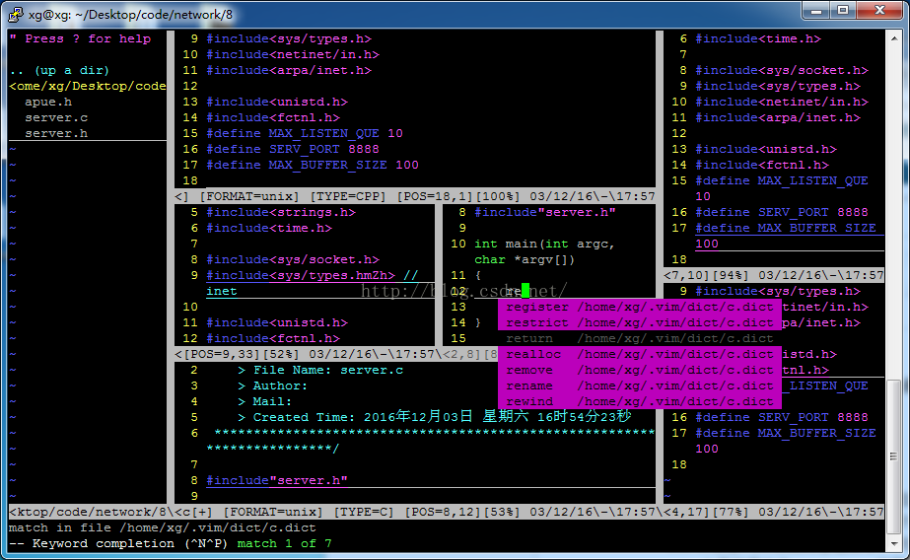Choose 'register' in the completion popup
Viewport: 910px width, 560px height.
coord(640,307)
